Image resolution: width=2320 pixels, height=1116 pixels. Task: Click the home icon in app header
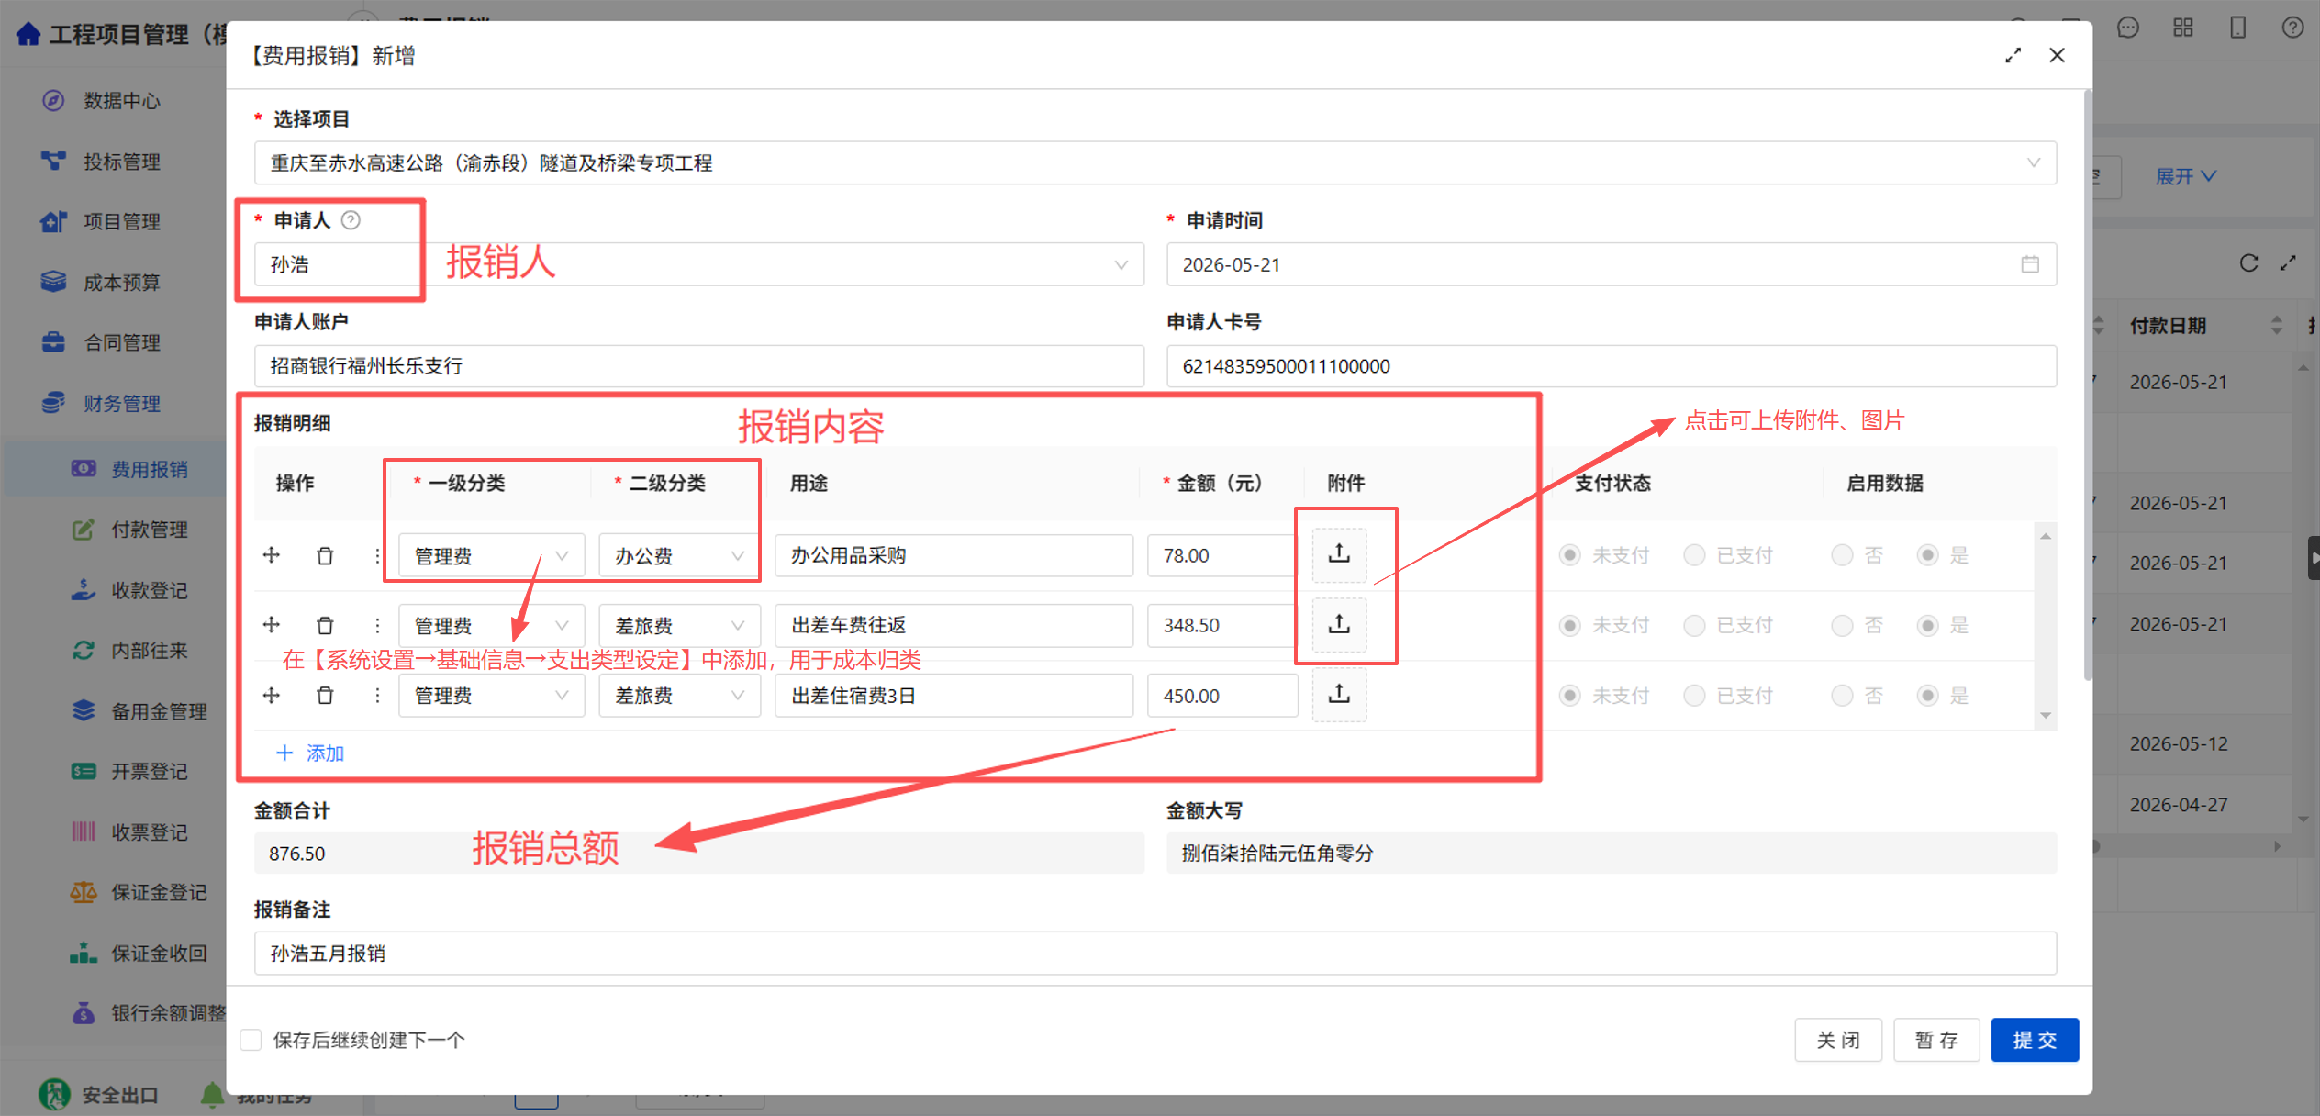click(x=28, y=34)
